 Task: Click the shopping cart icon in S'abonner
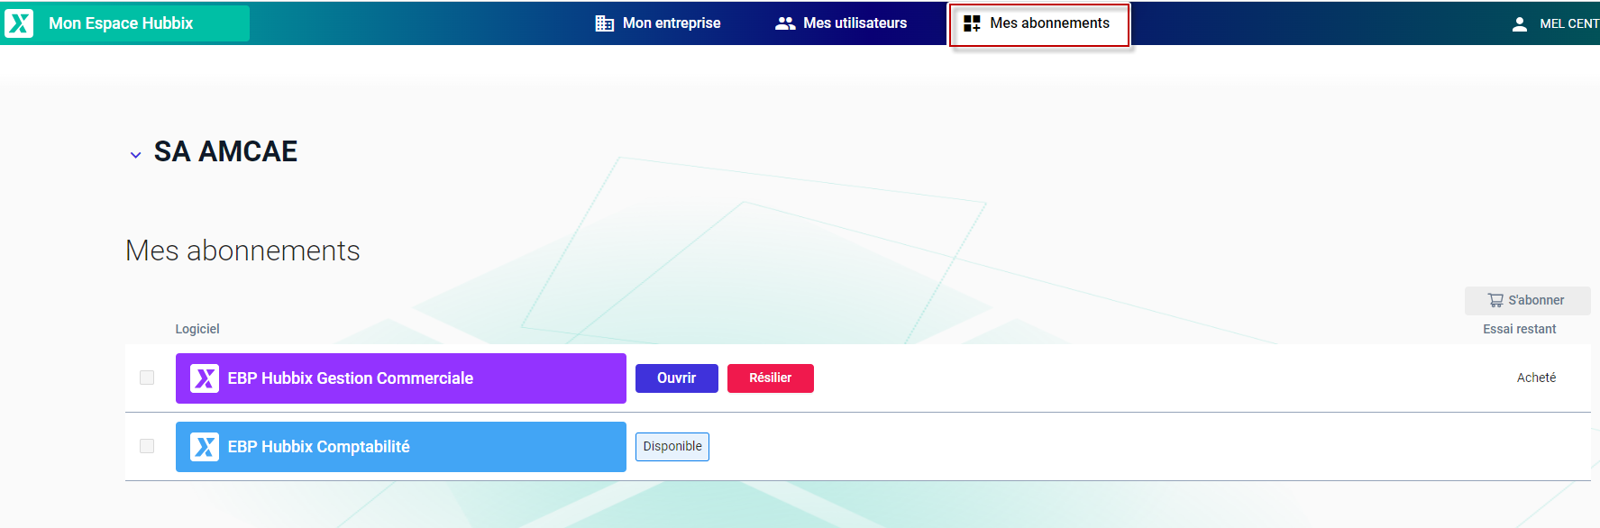pyautogui.click(x=1495, y=300)
